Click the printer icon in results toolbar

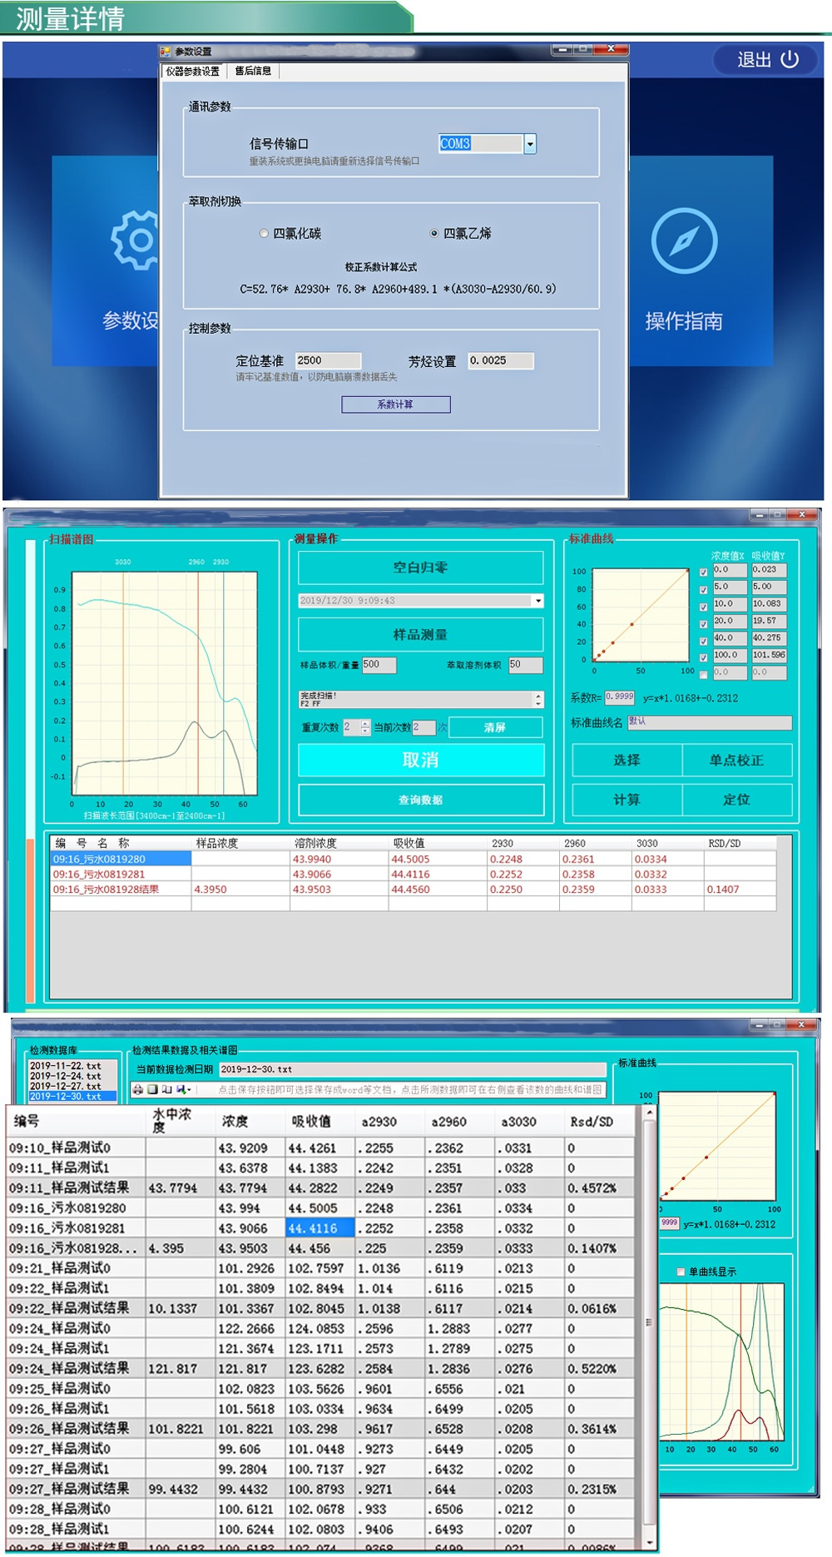pyautogui.click(x=138, y=1089)
